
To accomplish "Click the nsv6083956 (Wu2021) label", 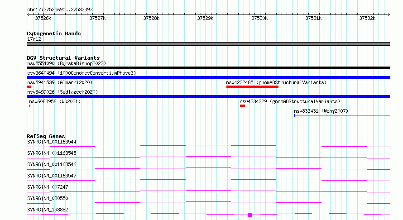I will [x=55, y=101].
